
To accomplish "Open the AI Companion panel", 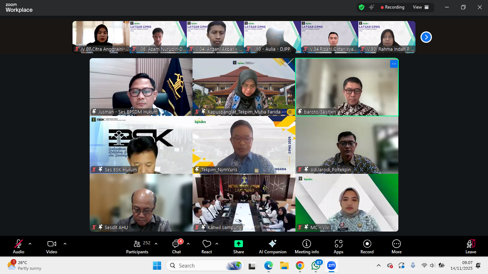I will (272, 246).
